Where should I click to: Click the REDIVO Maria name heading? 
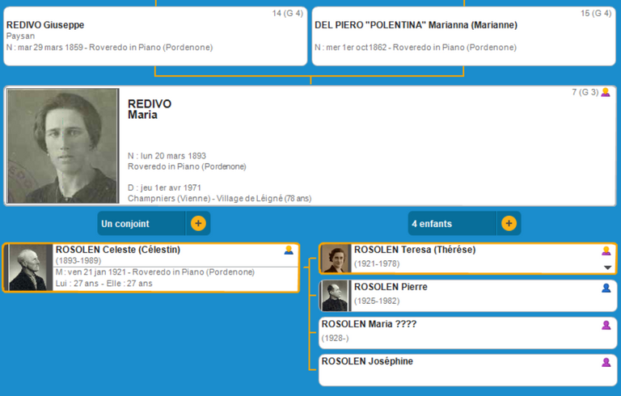pyautogui.click(x=150, y=109)
